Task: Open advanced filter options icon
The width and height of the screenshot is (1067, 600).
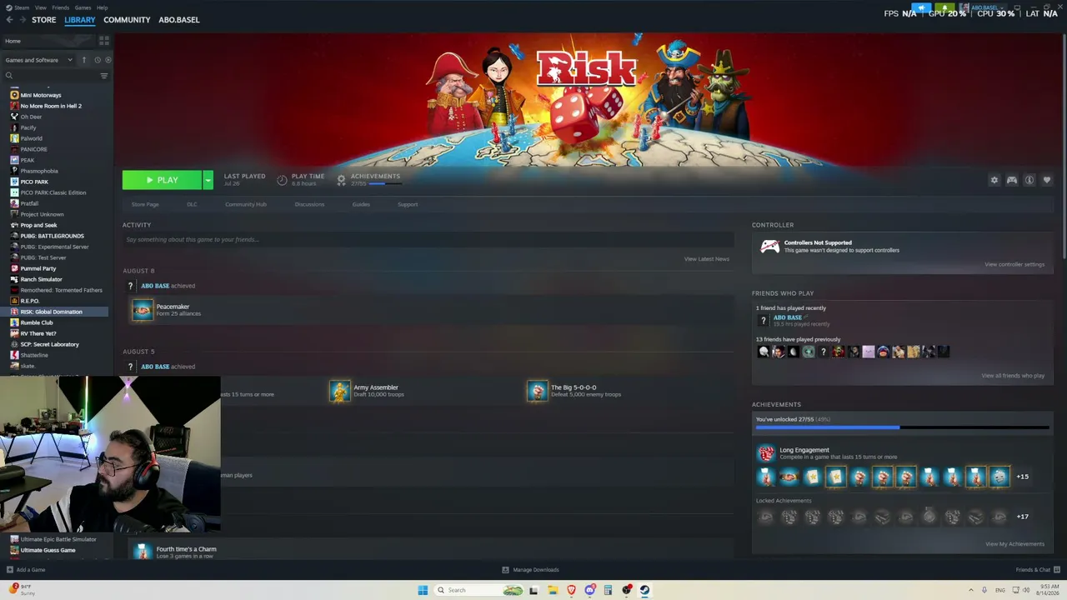Action: pos(104,76)
